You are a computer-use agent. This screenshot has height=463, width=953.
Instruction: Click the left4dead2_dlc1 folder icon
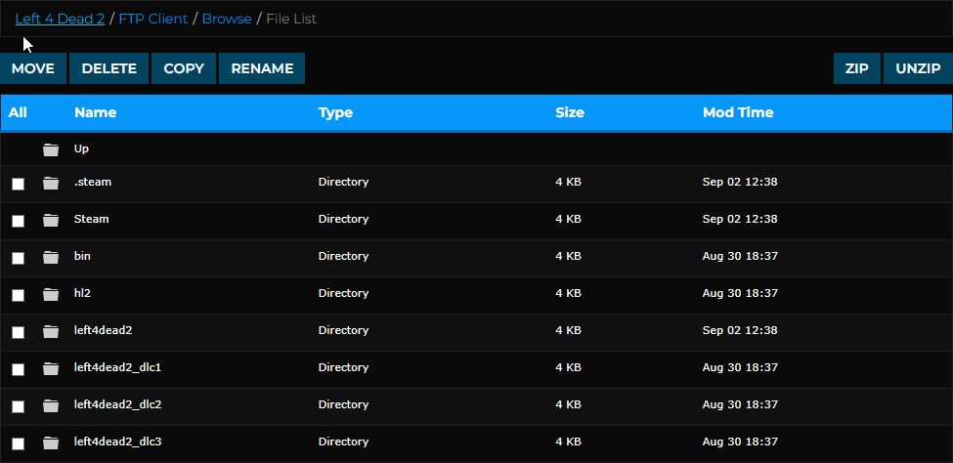click(x=51, y=368)
